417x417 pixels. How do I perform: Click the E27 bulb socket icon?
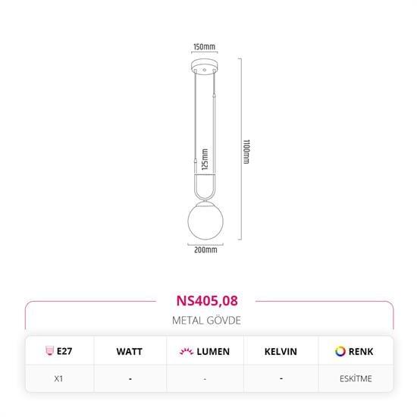point(49,351)
